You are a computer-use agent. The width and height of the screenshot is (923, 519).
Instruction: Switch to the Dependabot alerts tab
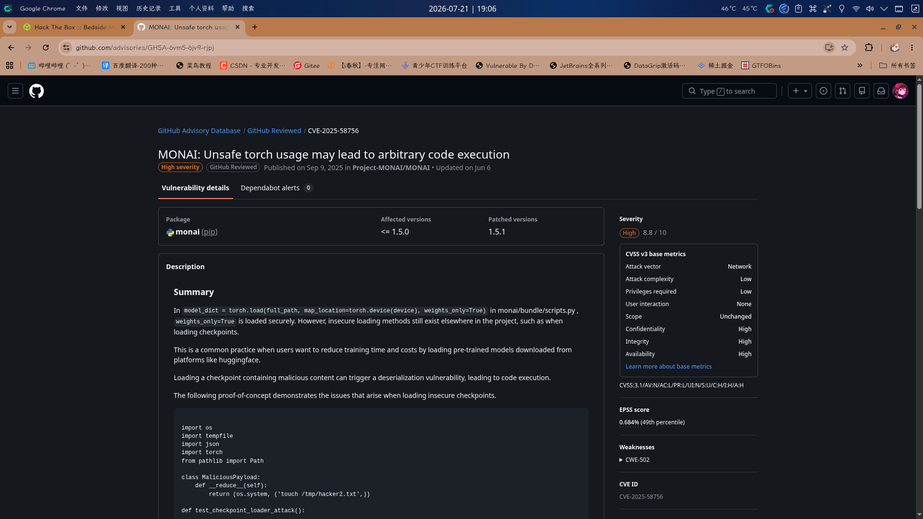(x=276, y=188)
